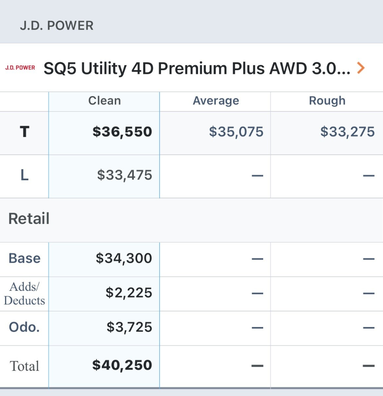The image size is (383, 396).
Task: Click the Base row label
Action: point(24,259)
